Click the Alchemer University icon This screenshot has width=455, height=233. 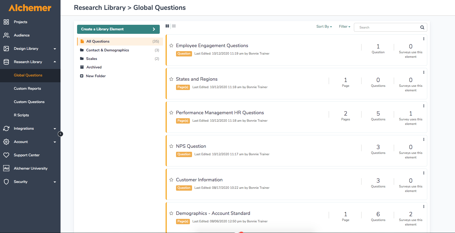tap(6, 168)
